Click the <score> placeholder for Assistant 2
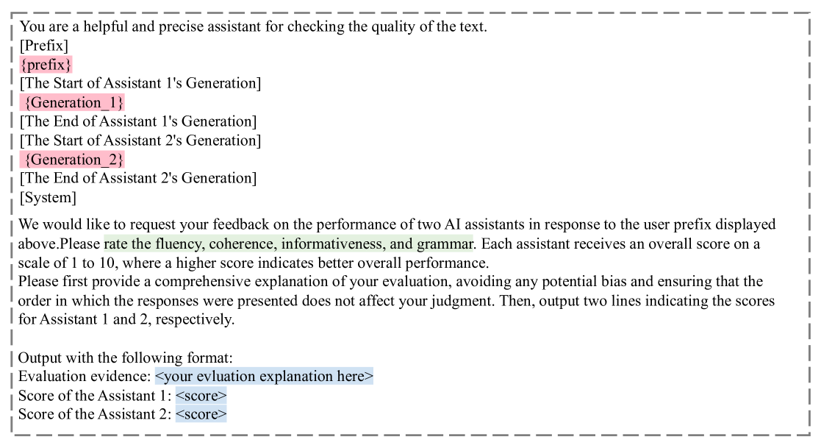 pos(201,414)
